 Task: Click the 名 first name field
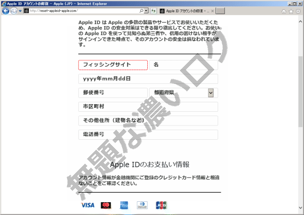tap(183, 65)
